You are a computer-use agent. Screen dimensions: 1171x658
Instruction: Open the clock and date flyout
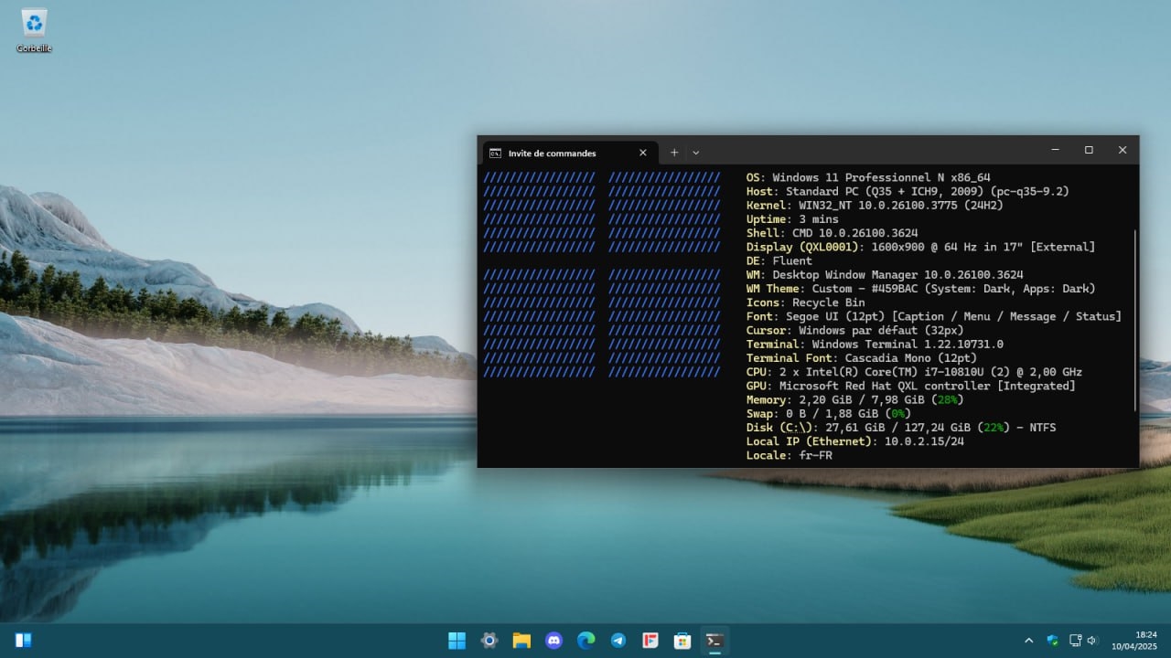(x=1133, y=641)
